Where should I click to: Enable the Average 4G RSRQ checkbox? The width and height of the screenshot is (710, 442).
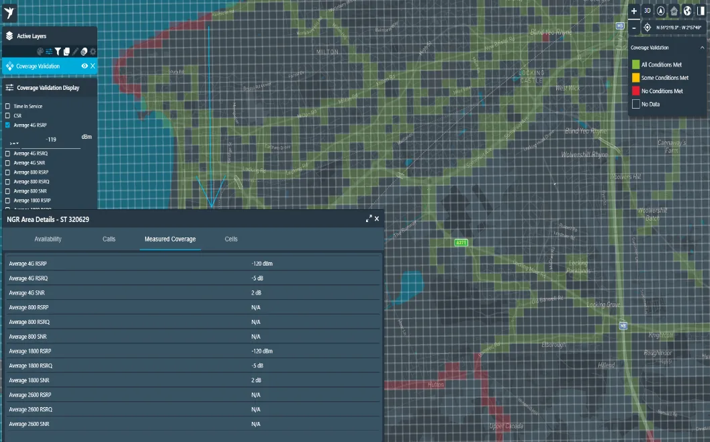[x=7, y=154]
